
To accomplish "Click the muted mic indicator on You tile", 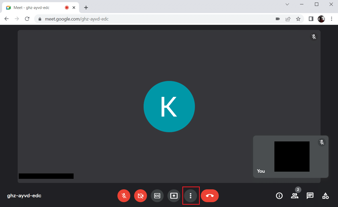I will [x=322, y=142].
